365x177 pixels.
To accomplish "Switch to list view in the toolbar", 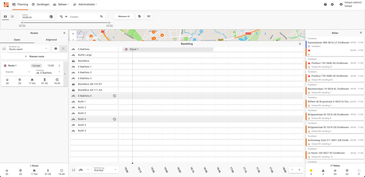I will [x=12, y=16].
